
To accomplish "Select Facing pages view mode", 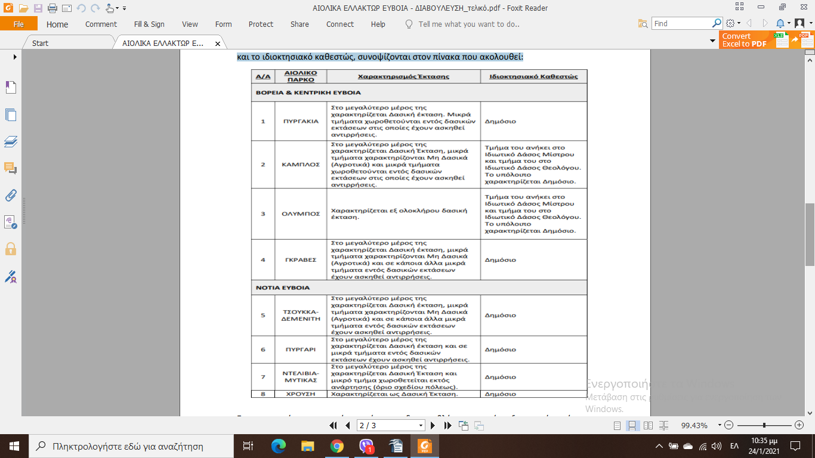I will click(x=648, y=425).
